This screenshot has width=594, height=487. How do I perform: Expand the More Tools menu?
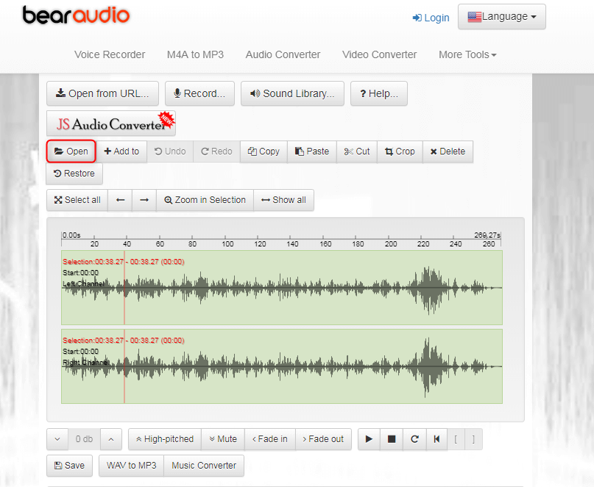tap(467, 54)
